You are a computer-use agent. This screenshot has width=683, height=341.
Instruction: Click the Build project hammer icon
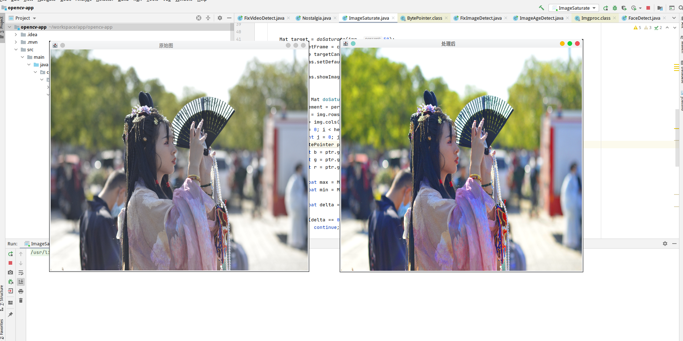pyautogui.click(x=541, y=8)
